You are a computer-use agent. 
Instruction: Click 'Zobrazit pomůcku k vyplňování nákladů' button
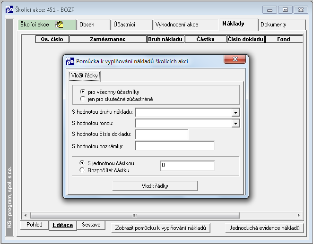tap(160, 228)
